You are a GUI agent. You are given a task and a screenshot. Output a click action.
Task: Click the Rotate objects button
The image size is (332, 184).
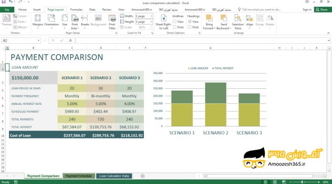point(270,22)
